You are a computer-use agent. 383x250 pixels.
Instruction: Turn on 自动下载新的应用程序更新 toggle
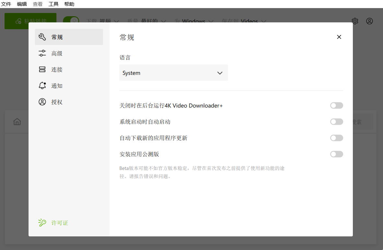point(337,138)
